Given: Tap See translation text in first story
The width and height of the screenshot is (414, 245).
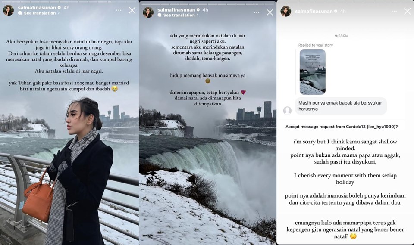Looking at the screenshot, I should 40,13.
